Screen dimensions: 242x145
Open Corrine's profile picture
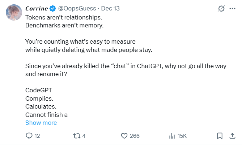tap(13, 13)
